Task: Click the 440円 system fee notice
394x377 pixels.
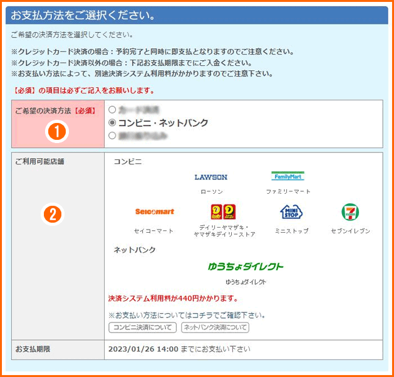Action: click(x=173, y=299)
